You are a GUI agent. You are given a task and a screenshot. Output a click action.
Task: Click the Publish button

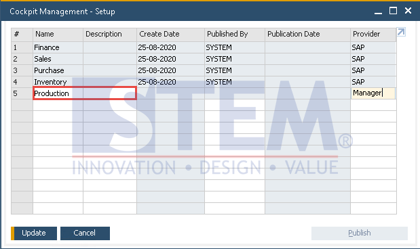tap(360, 233)
